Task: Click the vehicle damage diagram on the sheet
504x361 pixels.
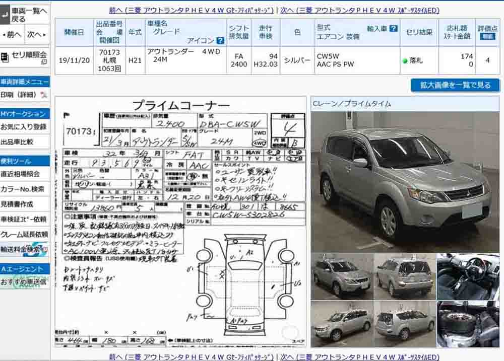Action: point(244,284)
